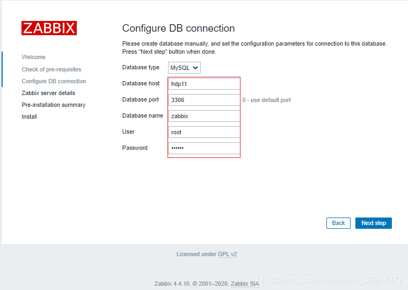Select Check of pre-requisites step
Screen dimensions: 408x290
tap(51, 69)
